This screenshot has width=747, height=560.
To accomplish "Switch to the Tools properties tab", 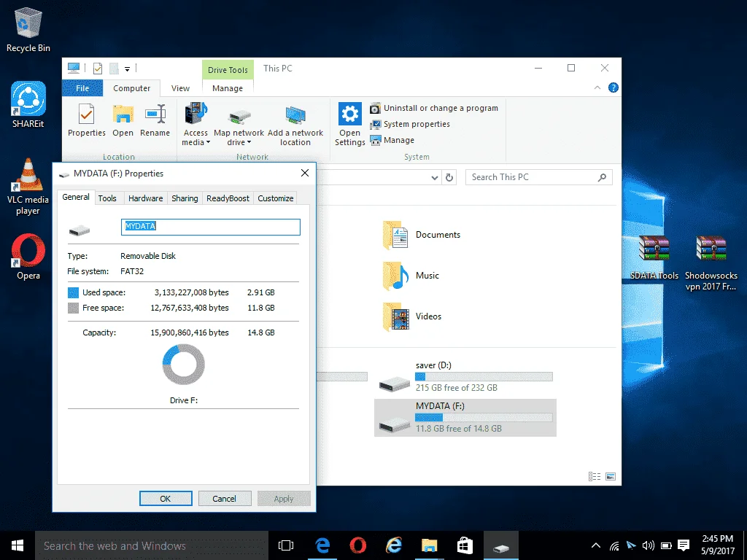I will [x=107, y=198].
